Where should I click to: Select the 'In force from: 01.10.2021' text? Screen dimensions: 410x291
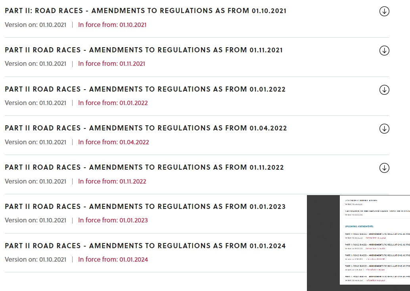(x=112, y=25)
